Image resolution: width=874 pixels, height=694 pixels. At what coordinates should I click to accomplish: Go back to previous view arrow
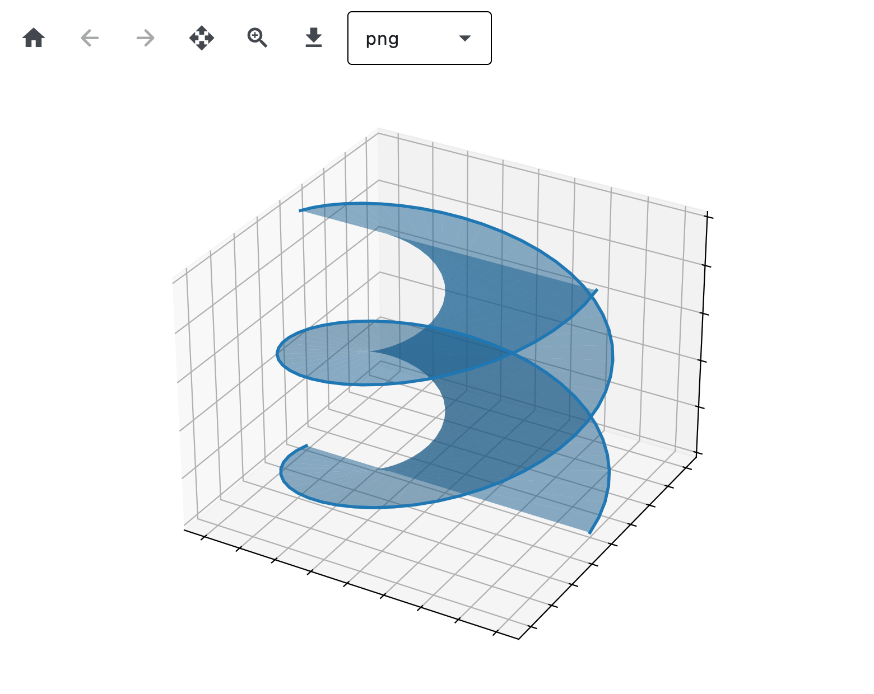[x=90, y=39]
